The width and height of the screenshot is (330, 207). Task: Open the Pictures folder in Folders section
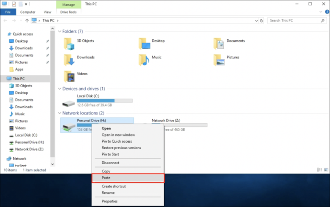(x=219, y=60)
